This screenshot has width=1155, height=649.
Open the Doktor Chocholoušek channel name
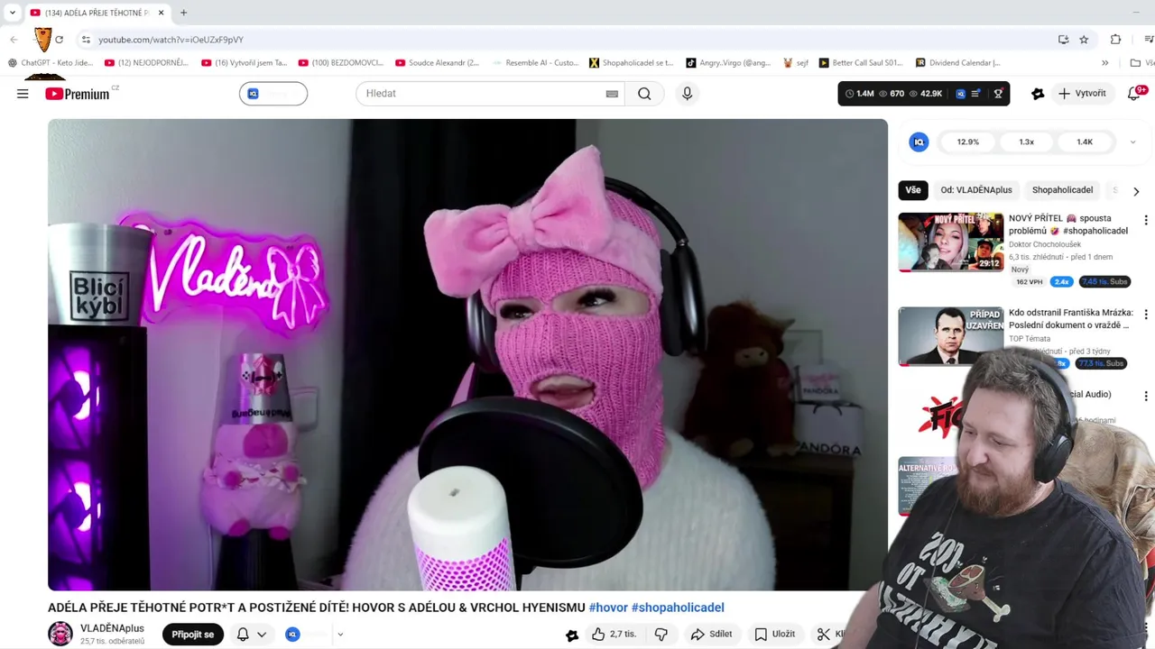click(1045, 244)
